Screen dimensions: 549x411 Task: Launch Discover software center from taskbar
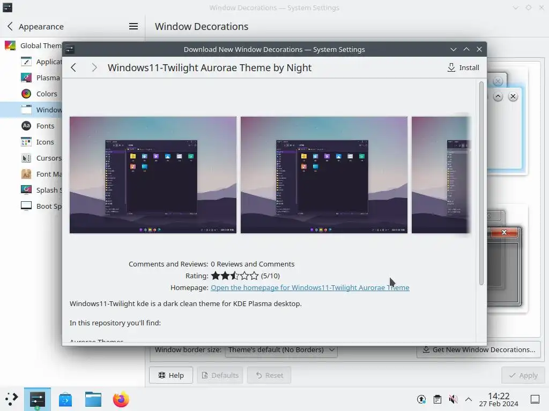tap(65, 399)
